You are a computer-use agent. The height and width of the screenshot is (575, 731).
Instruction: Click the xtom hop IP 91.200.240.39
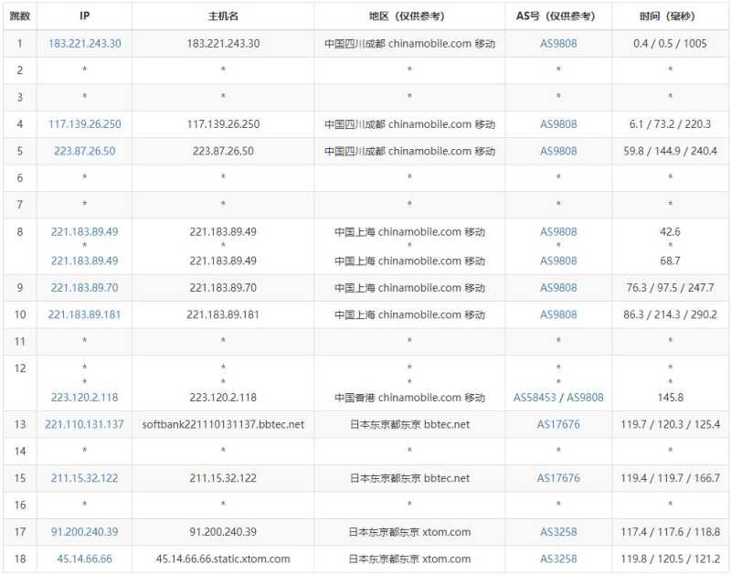[83, 532]
